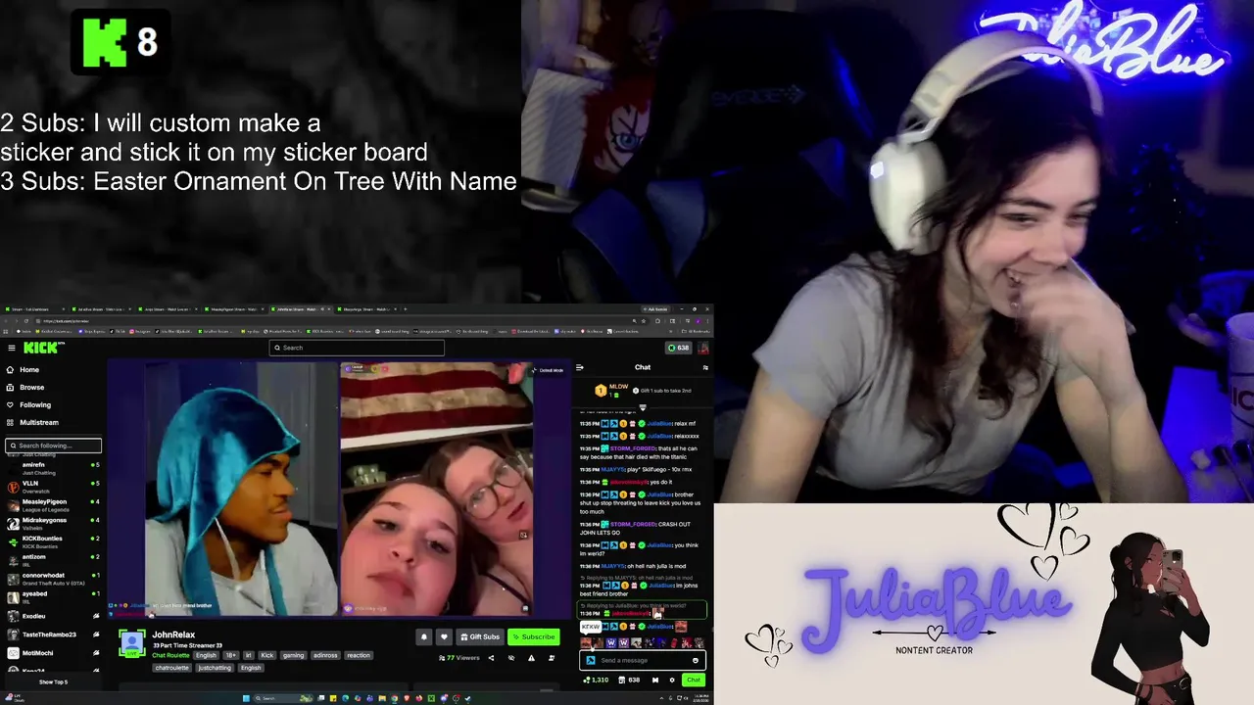Click the JohnRelax channel name
This screenshot has height=705, width=1254.
click(x=173, y=634)
